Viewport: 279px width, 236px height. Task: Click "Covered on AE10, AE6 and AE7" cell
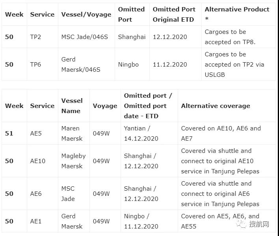coord(221,134)
